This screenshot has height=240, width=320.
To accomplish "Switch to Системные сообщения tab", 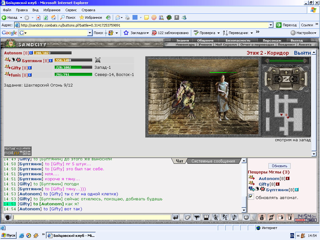I will [213, 161].
